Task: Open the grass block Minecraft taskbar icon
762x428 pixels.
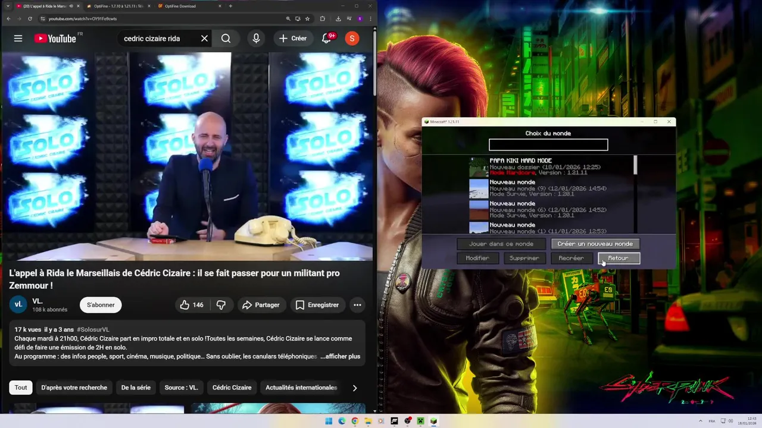Action: 433,421
